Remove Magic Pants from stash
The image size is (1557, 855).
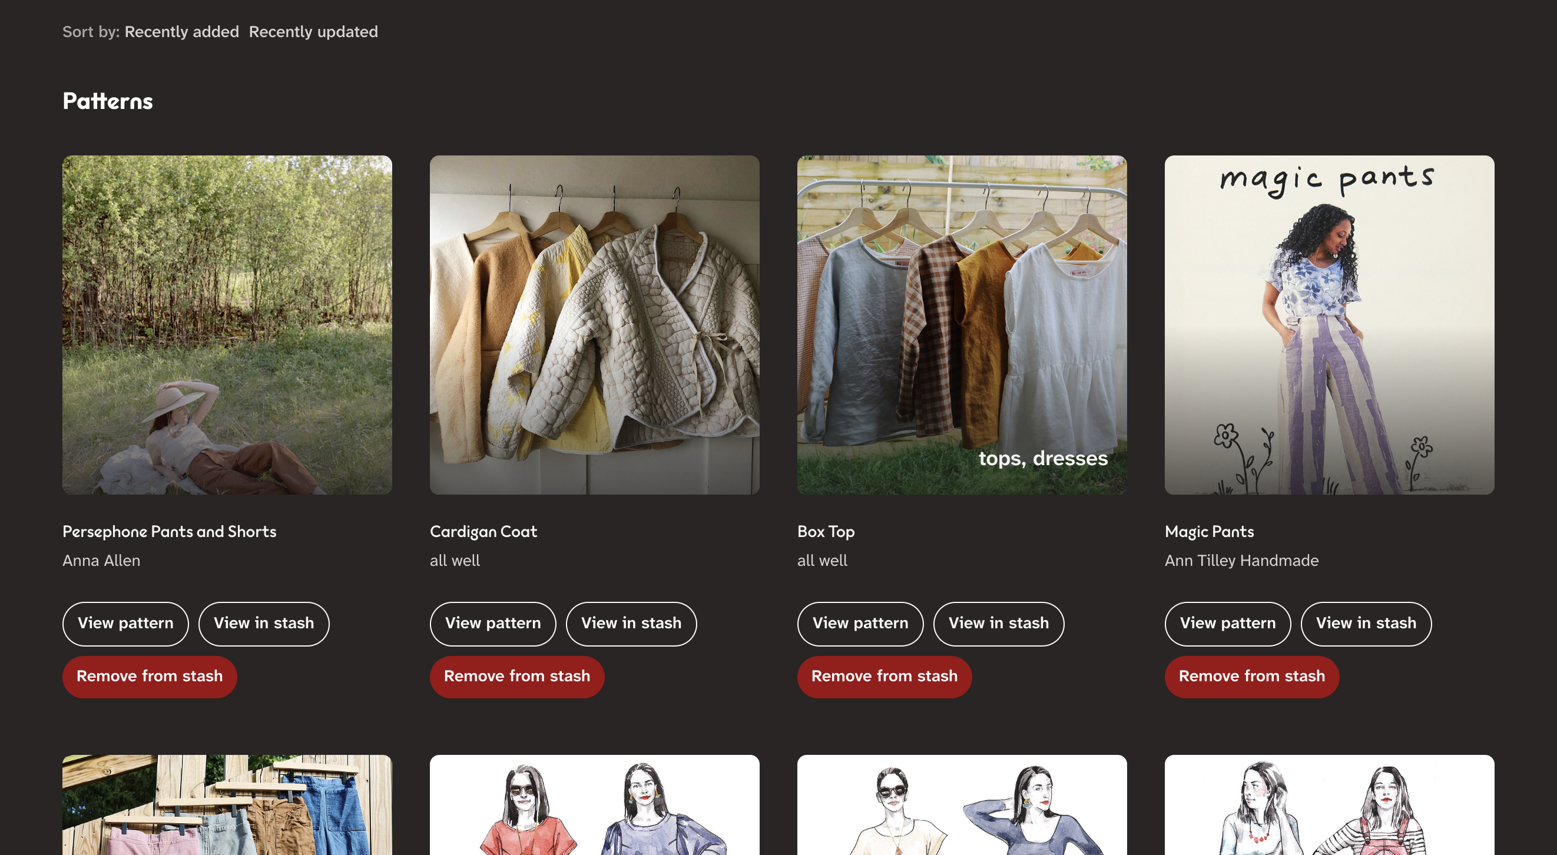coord(1251,676)
